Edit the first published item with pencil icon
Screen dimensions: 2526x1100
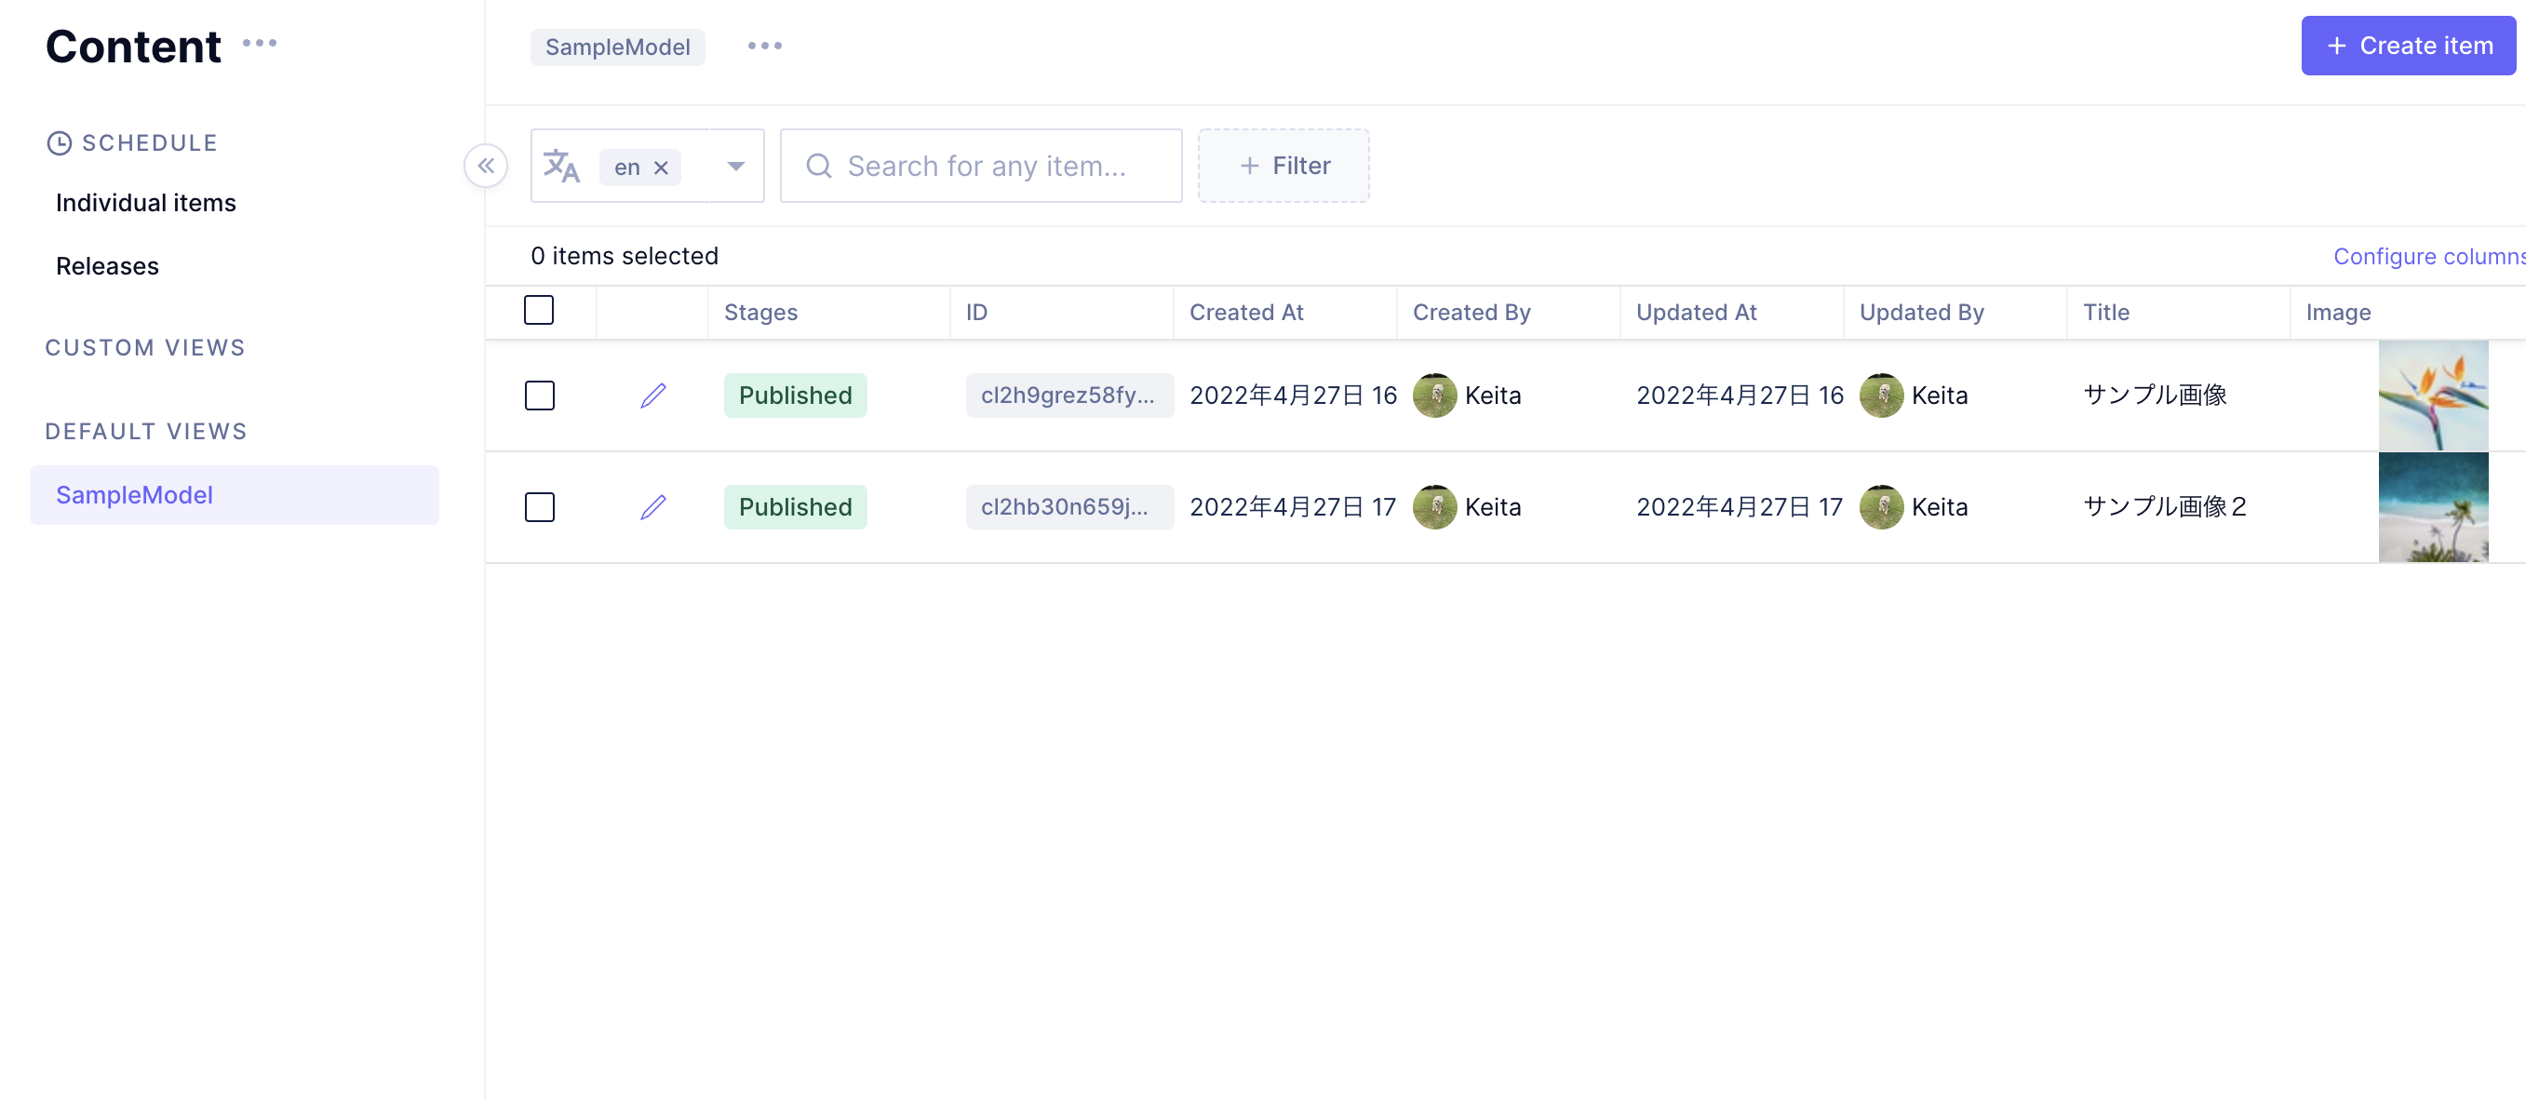point(654,396)
